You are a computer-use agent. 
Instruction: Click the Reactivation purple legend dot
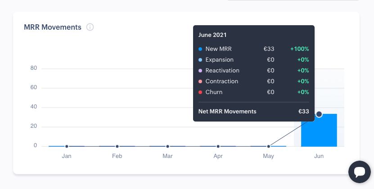(200, 71)
